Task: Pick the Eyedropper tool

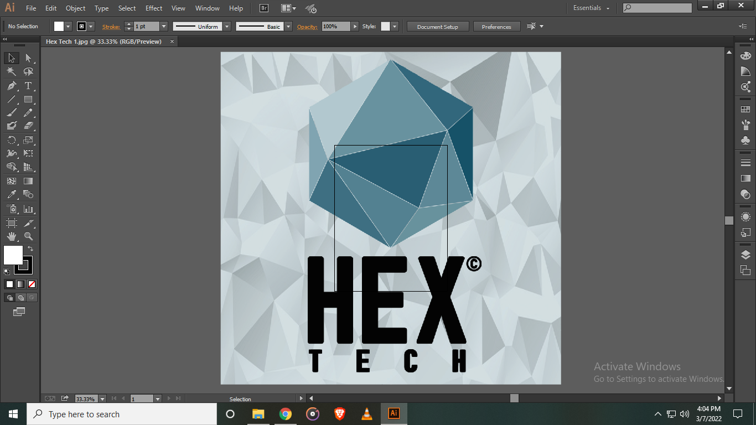Action: (x=11, y=195)
